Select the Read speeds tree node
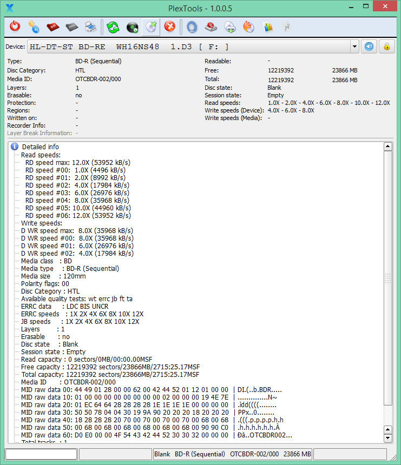Viewport: 401px width, 465px height. [41, 155]
